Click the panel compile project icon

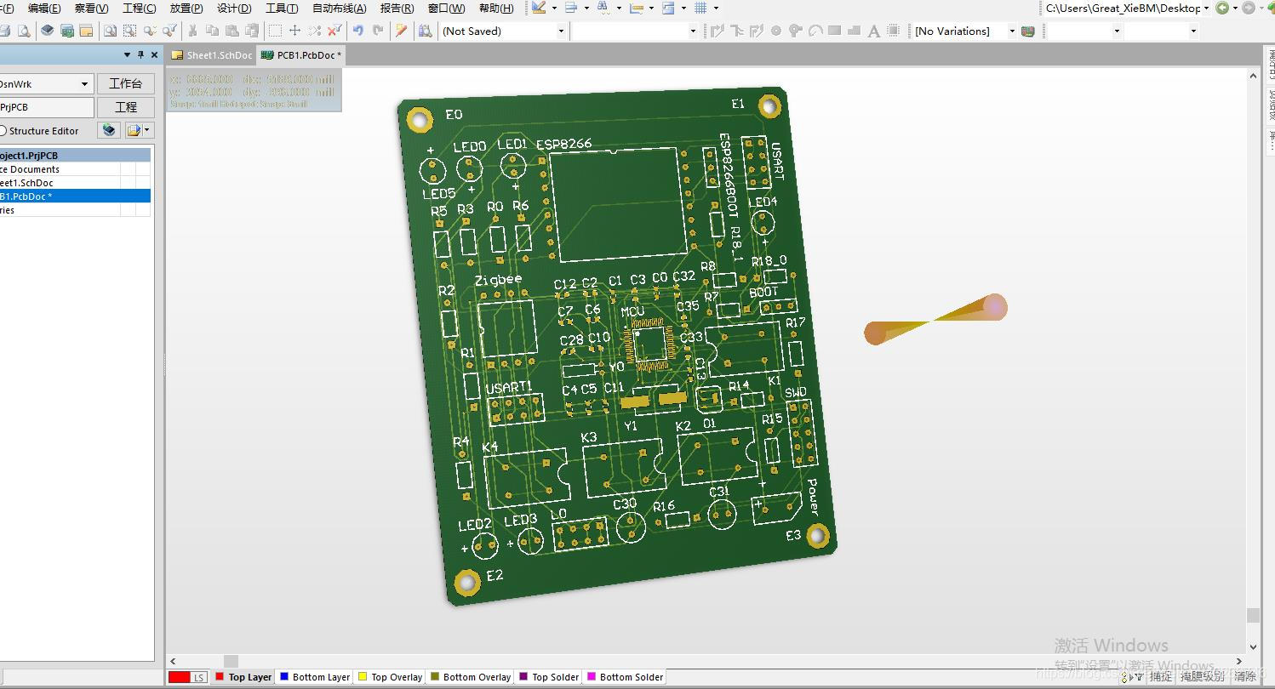(x=108, y=130)
